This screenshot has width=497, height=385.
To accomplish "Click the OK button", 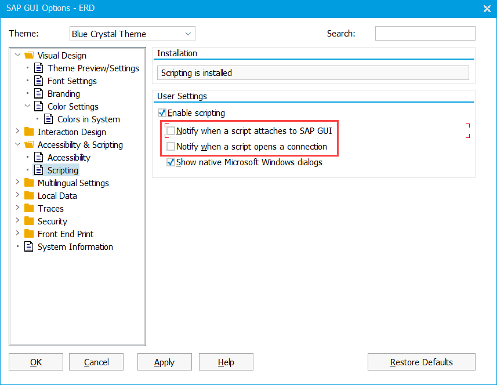I will (36, 362).
